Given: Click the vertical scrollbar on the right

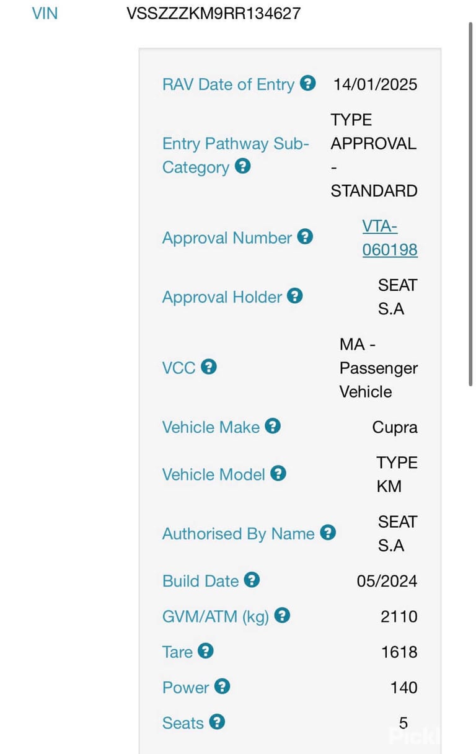Looking at the screenshot, I should pyautogui.click(x=471, y=205).
